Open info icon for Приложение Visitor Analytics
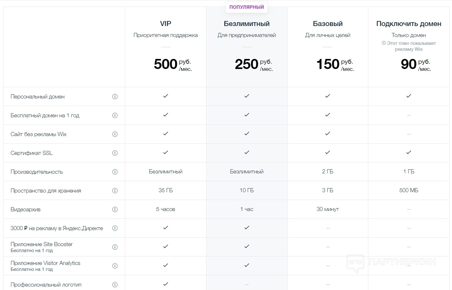The width and height of the screenshot is (452, 290). pos(115,266)
